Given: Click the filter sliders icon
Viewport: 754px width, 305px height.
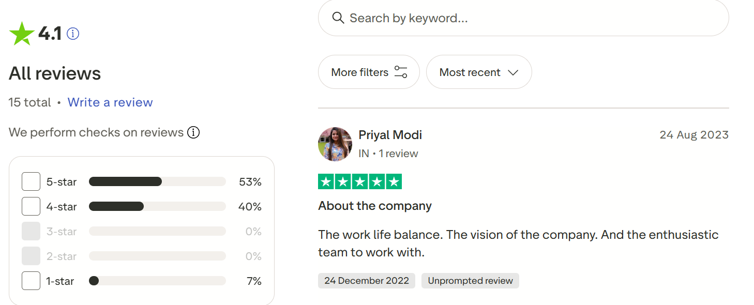Looking at the screenshot, I should (401, 72).
